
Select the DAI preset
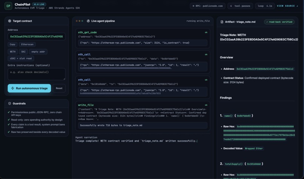click(23, 52)
